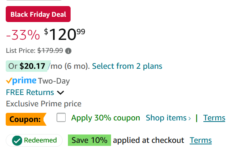This screenshot has width=232, height=155.
Task: Click the green Save 10% badge
Action: click(x=89, y=140)
